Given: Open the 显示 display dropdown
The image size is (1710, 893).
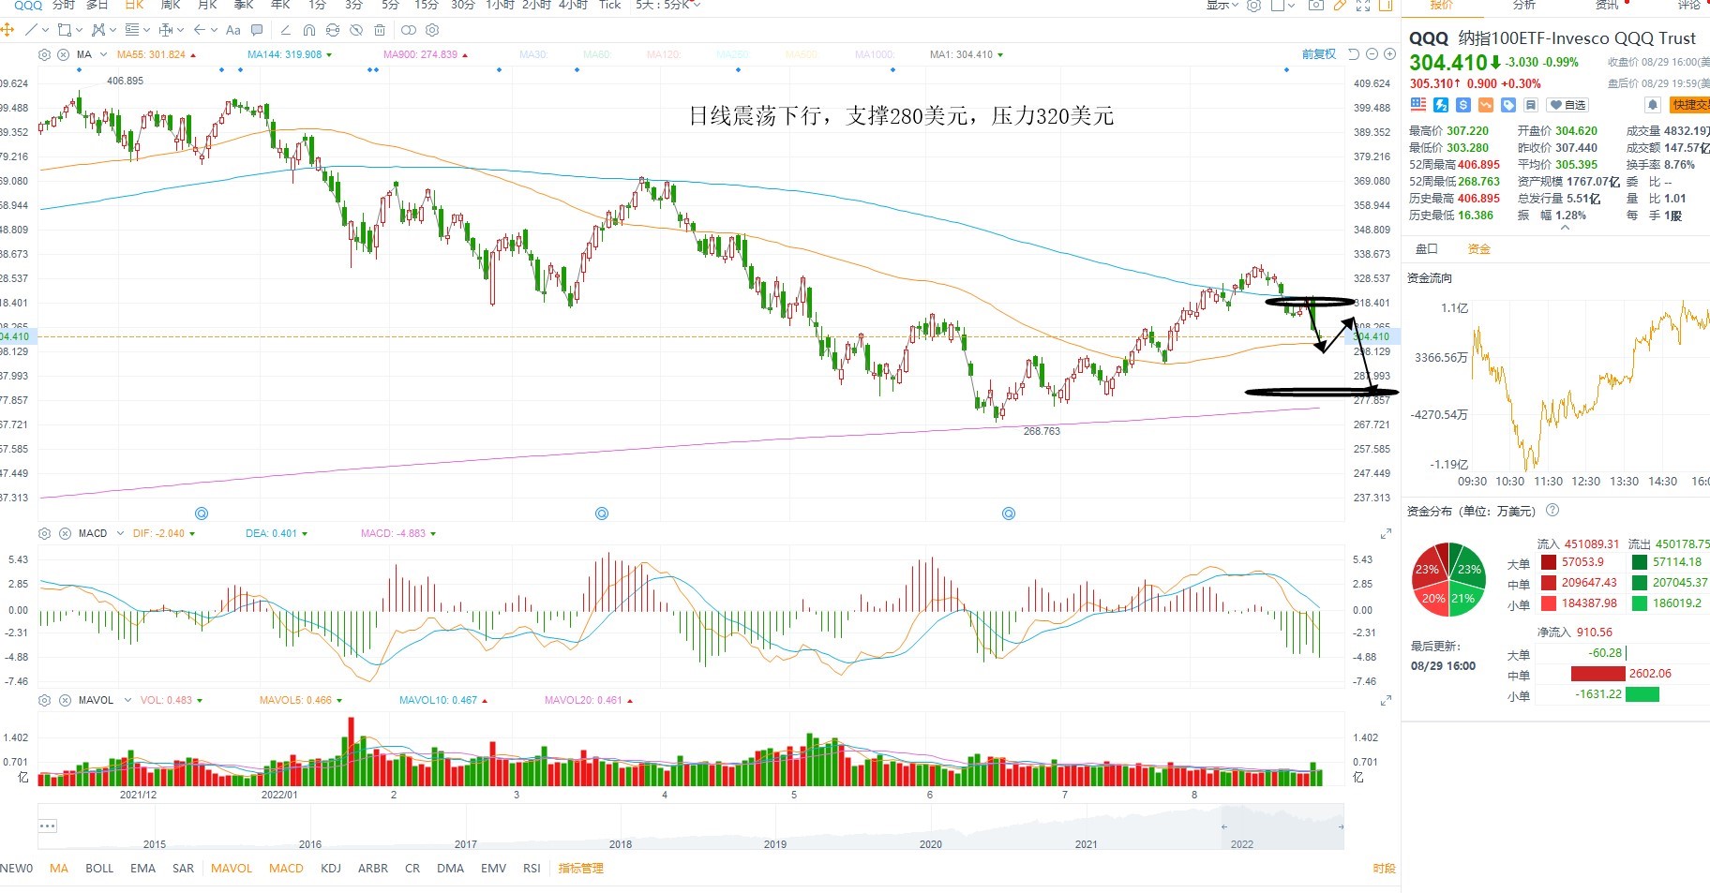Looking at the screenshot, I should (x=1222, y=6).
